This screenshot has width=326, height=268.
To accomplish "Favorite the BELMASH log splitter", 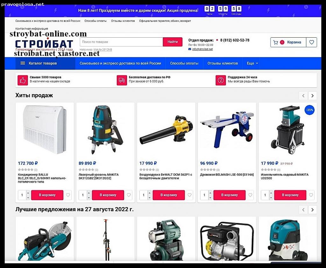I will (250, 195).
